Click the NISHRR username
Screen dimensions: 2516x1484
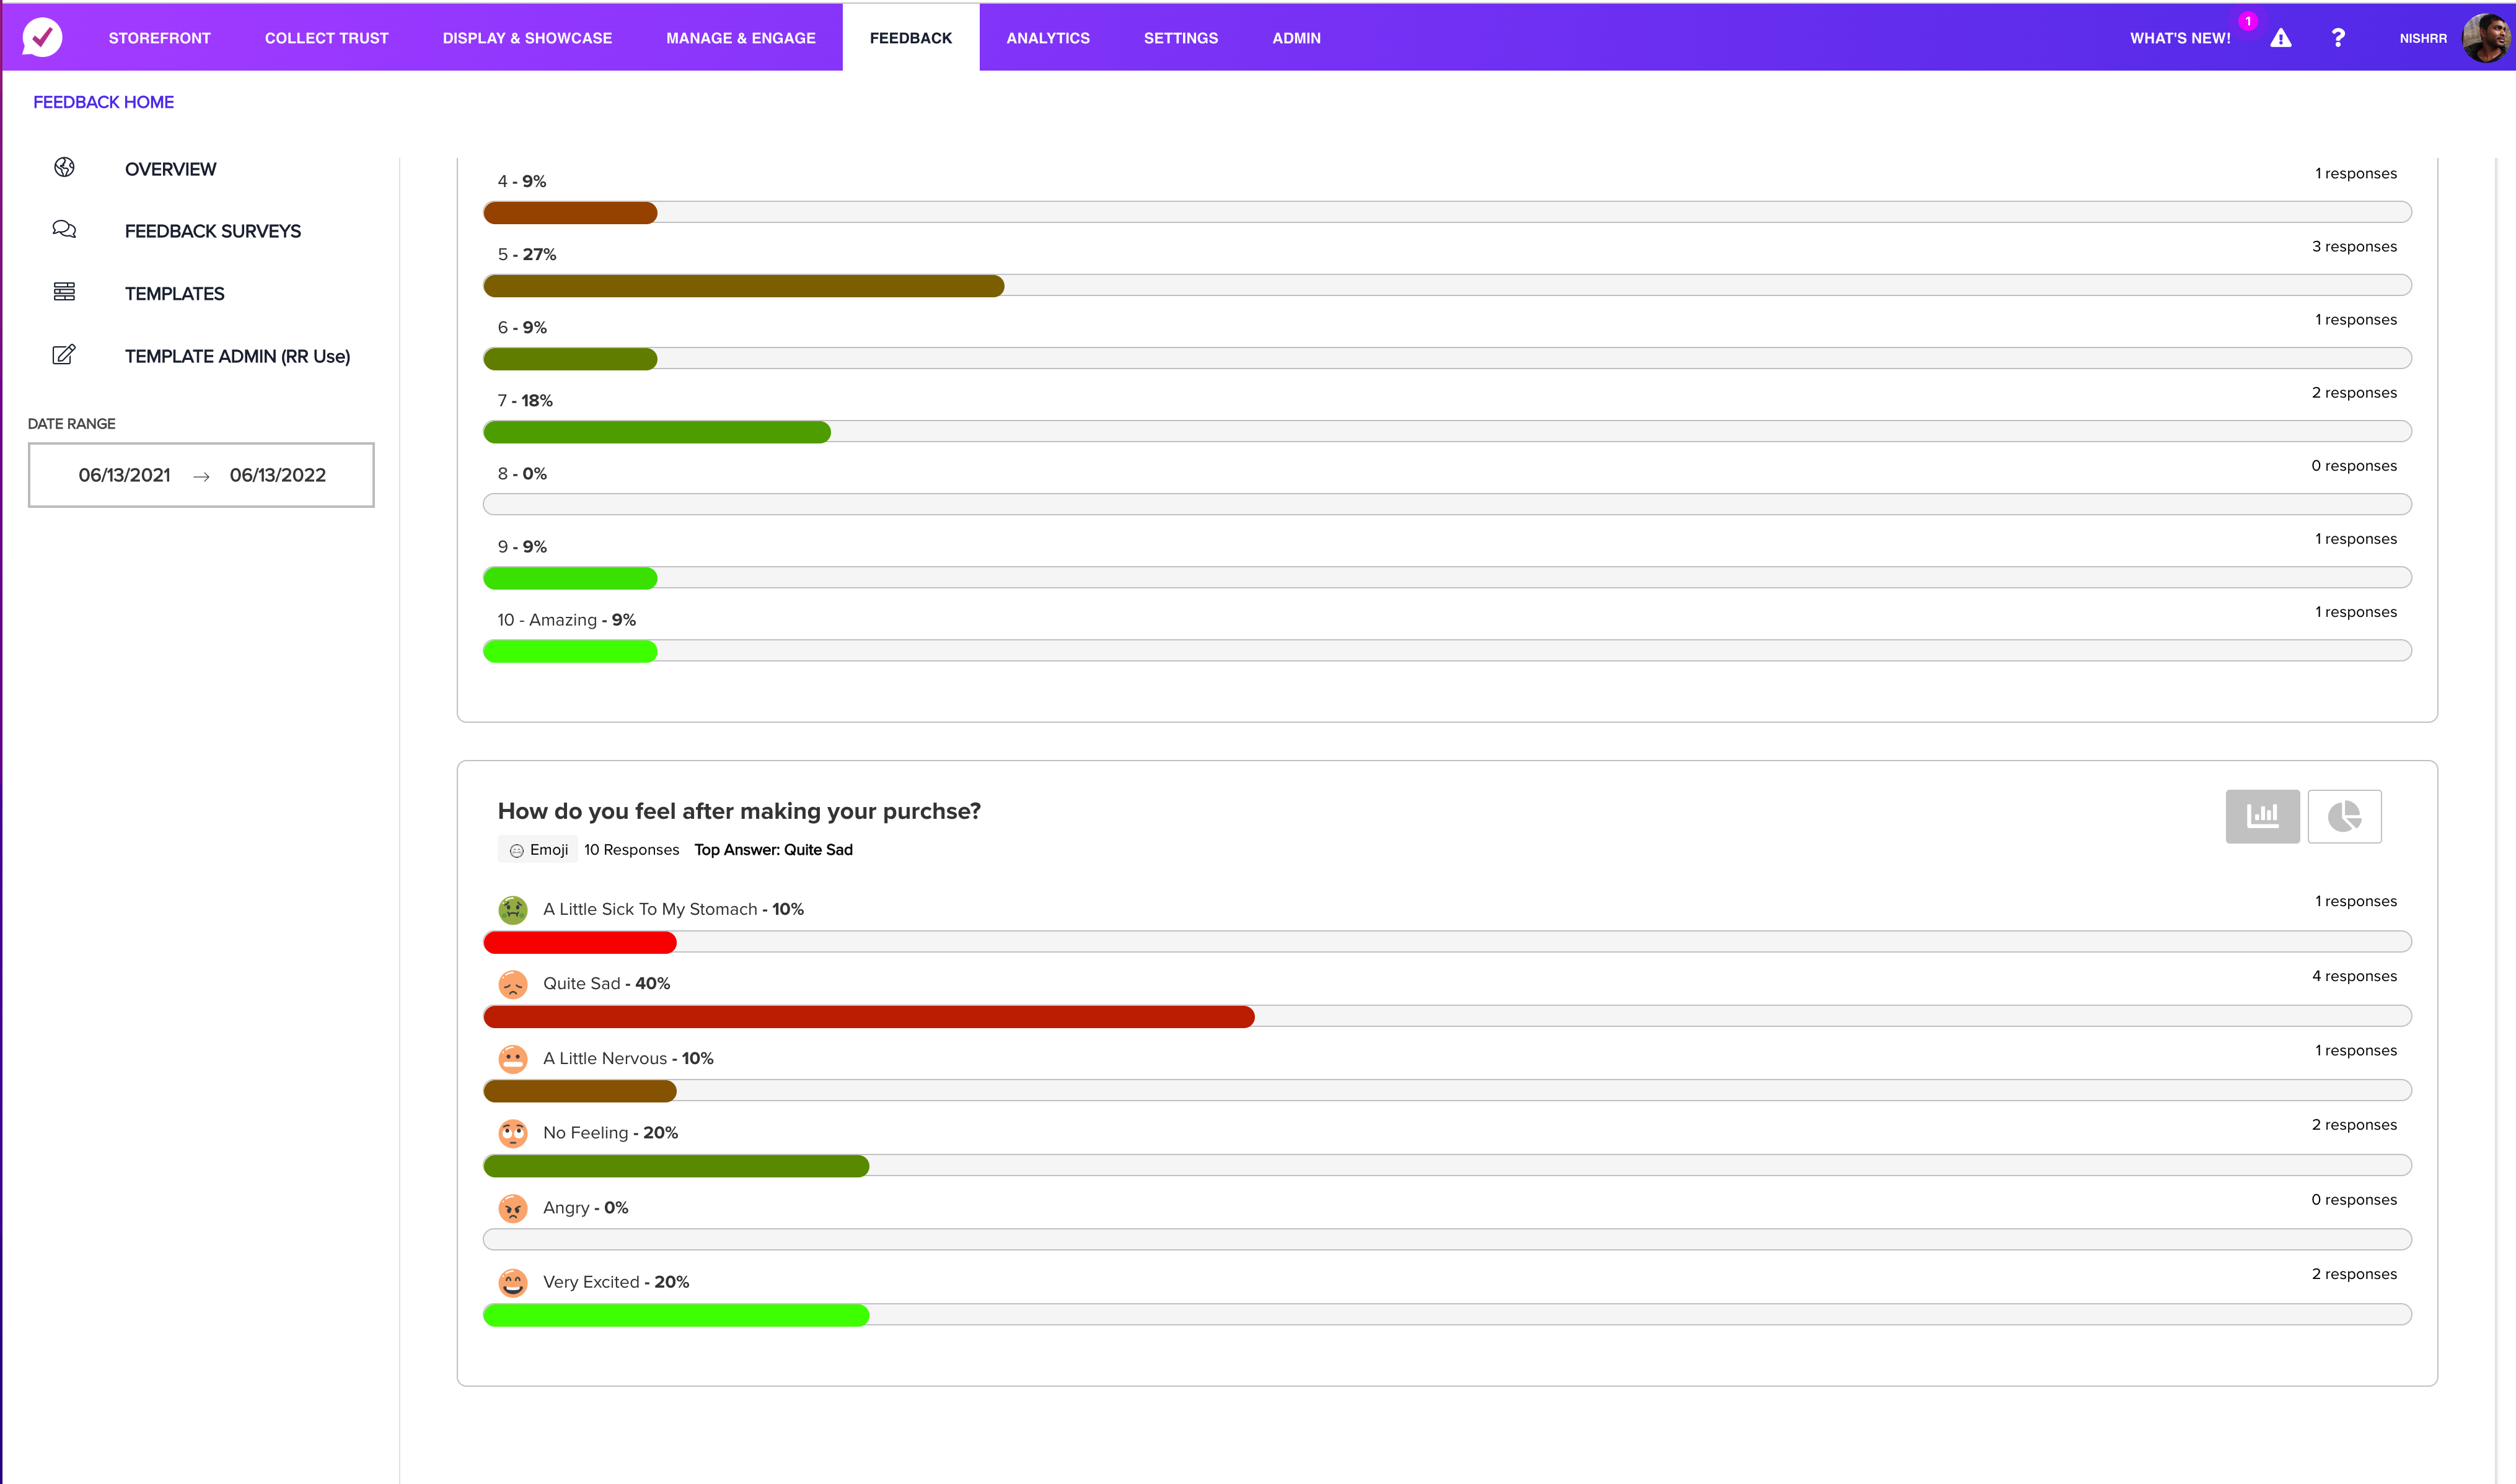(2422, 38)
